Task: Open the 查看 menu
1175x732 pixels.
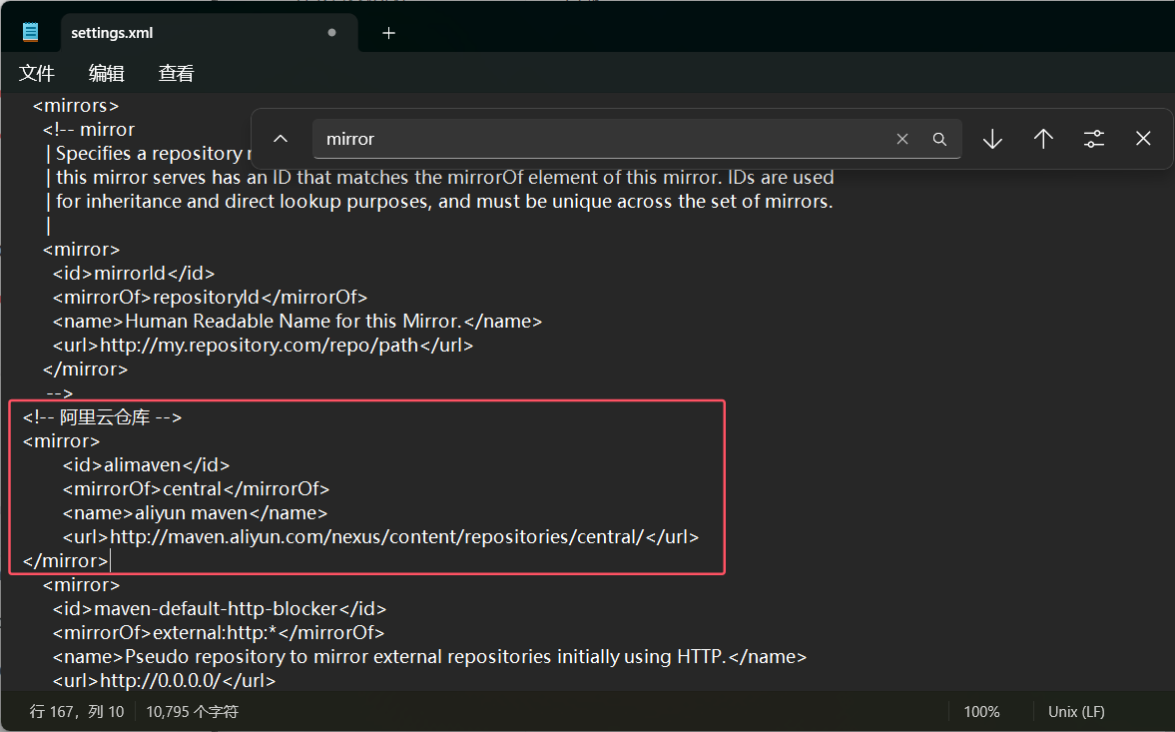Action: (x=177, y=73)
